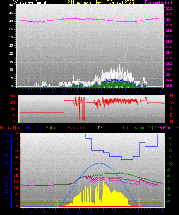Select the 0.3 rainfall axis value

point(16,188)
